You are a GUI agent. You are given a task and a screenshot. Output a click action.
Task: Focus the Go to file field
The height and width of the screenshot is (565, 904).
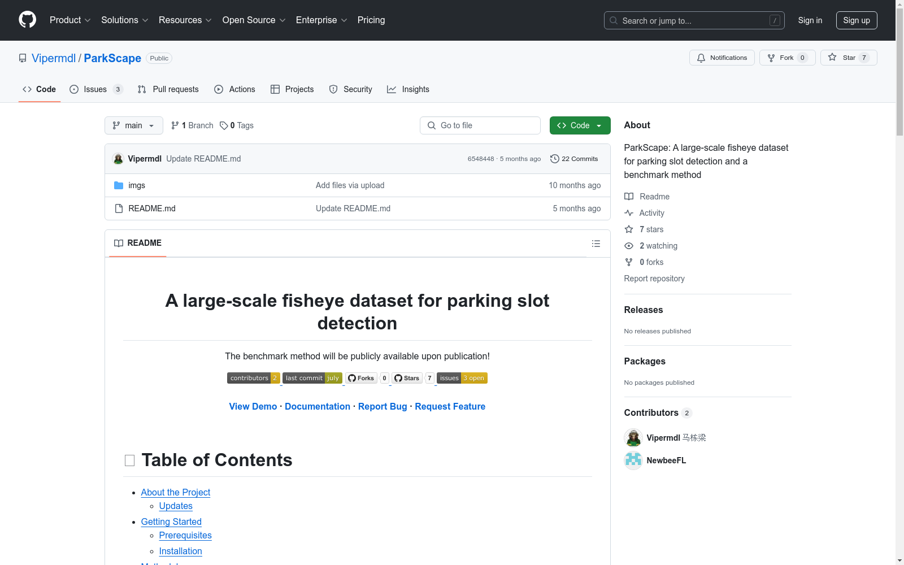point(480,125)
